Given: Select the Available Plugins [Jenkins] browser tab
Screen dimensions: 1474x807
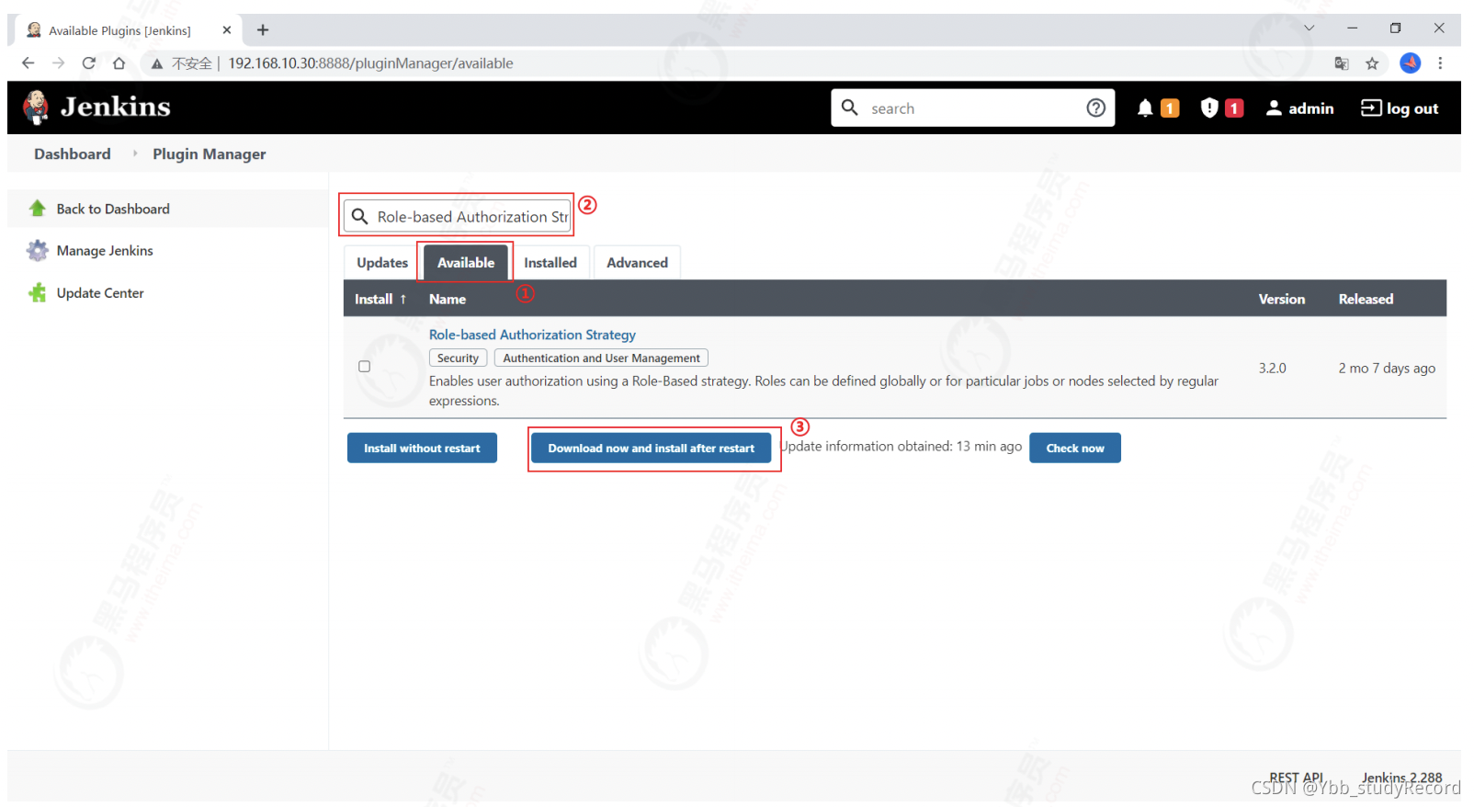Looking at the screenshot, I should pos(129,29).
